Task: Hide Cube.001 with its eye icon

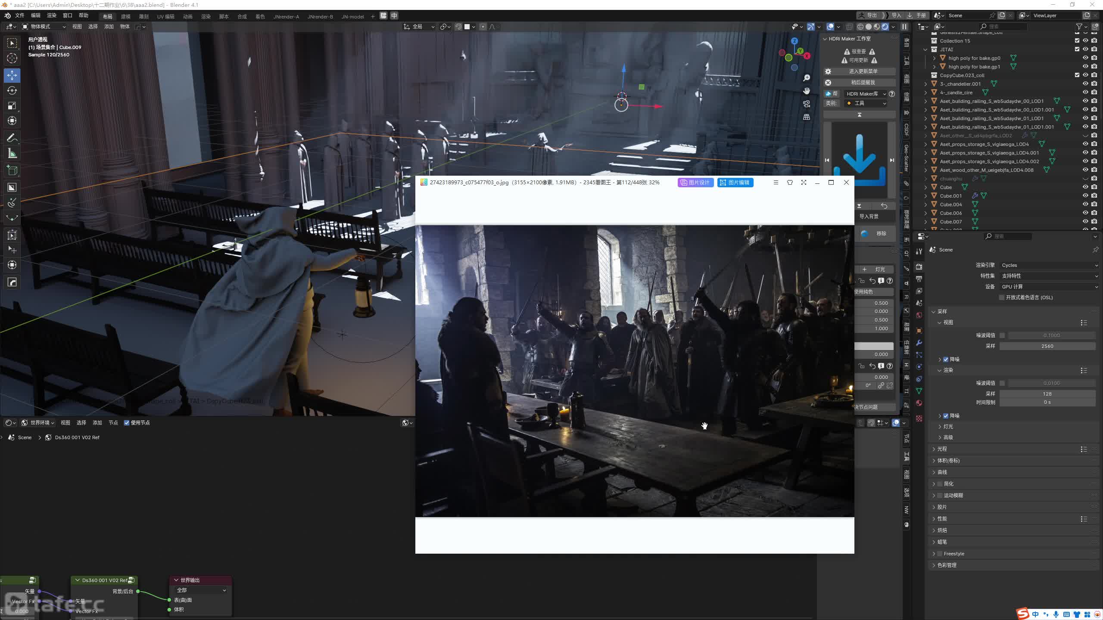Action: [1085, 195]
